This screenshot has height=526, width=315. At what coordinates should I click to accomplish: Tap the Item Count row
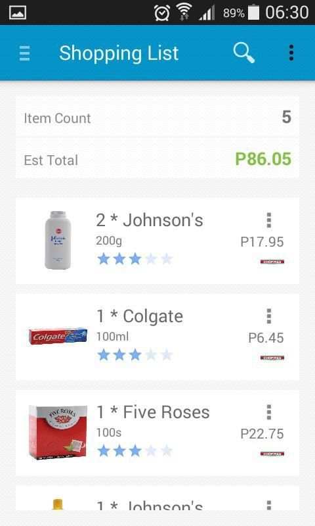157,118
